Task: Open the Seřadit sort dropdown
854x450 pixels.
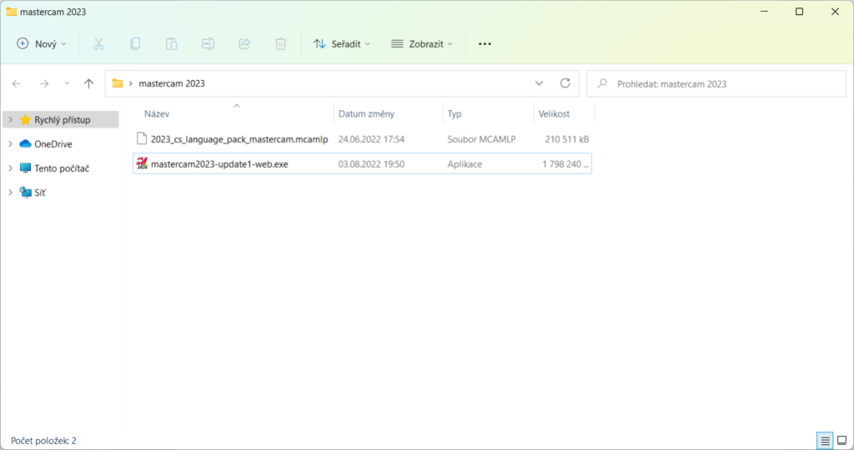Action: [x=342, y=43]
